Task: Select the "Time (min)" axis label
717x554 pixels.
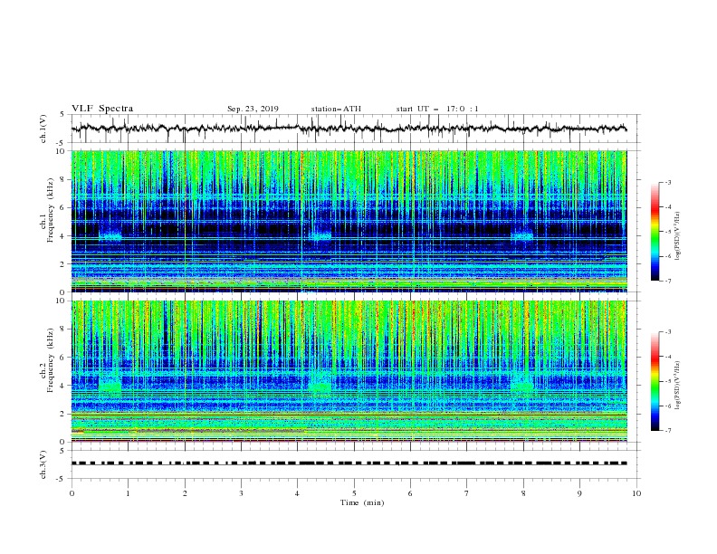Action: click(362, 502)
